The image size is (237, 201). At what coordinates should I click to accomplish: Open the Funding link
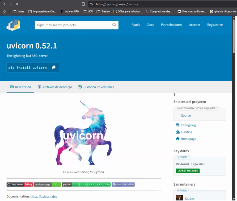coord(187,132)
